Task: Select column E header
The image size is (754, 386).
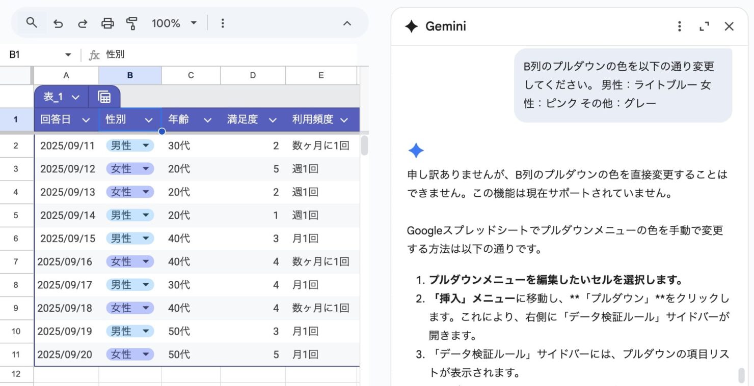Action: (x=321, y=75)
